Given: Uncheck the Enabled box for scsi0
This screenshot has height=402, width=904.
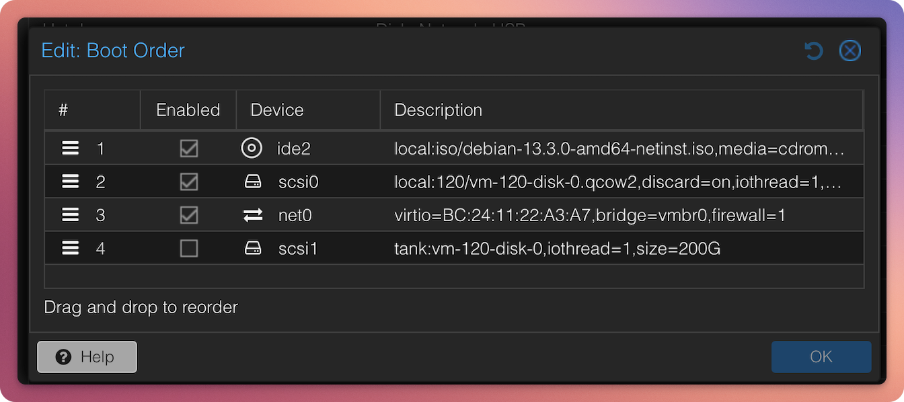Looking at the screenshot, I should [x=189, y=182].
